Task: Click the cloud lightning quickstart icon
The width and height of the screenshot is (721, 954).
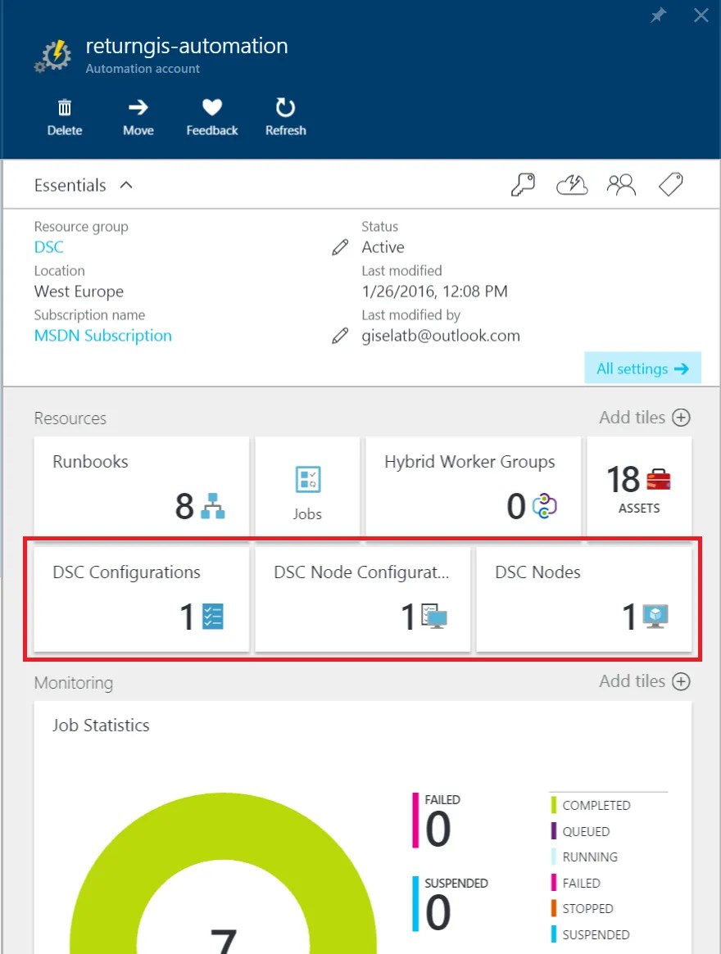Action: coord(573,185)
